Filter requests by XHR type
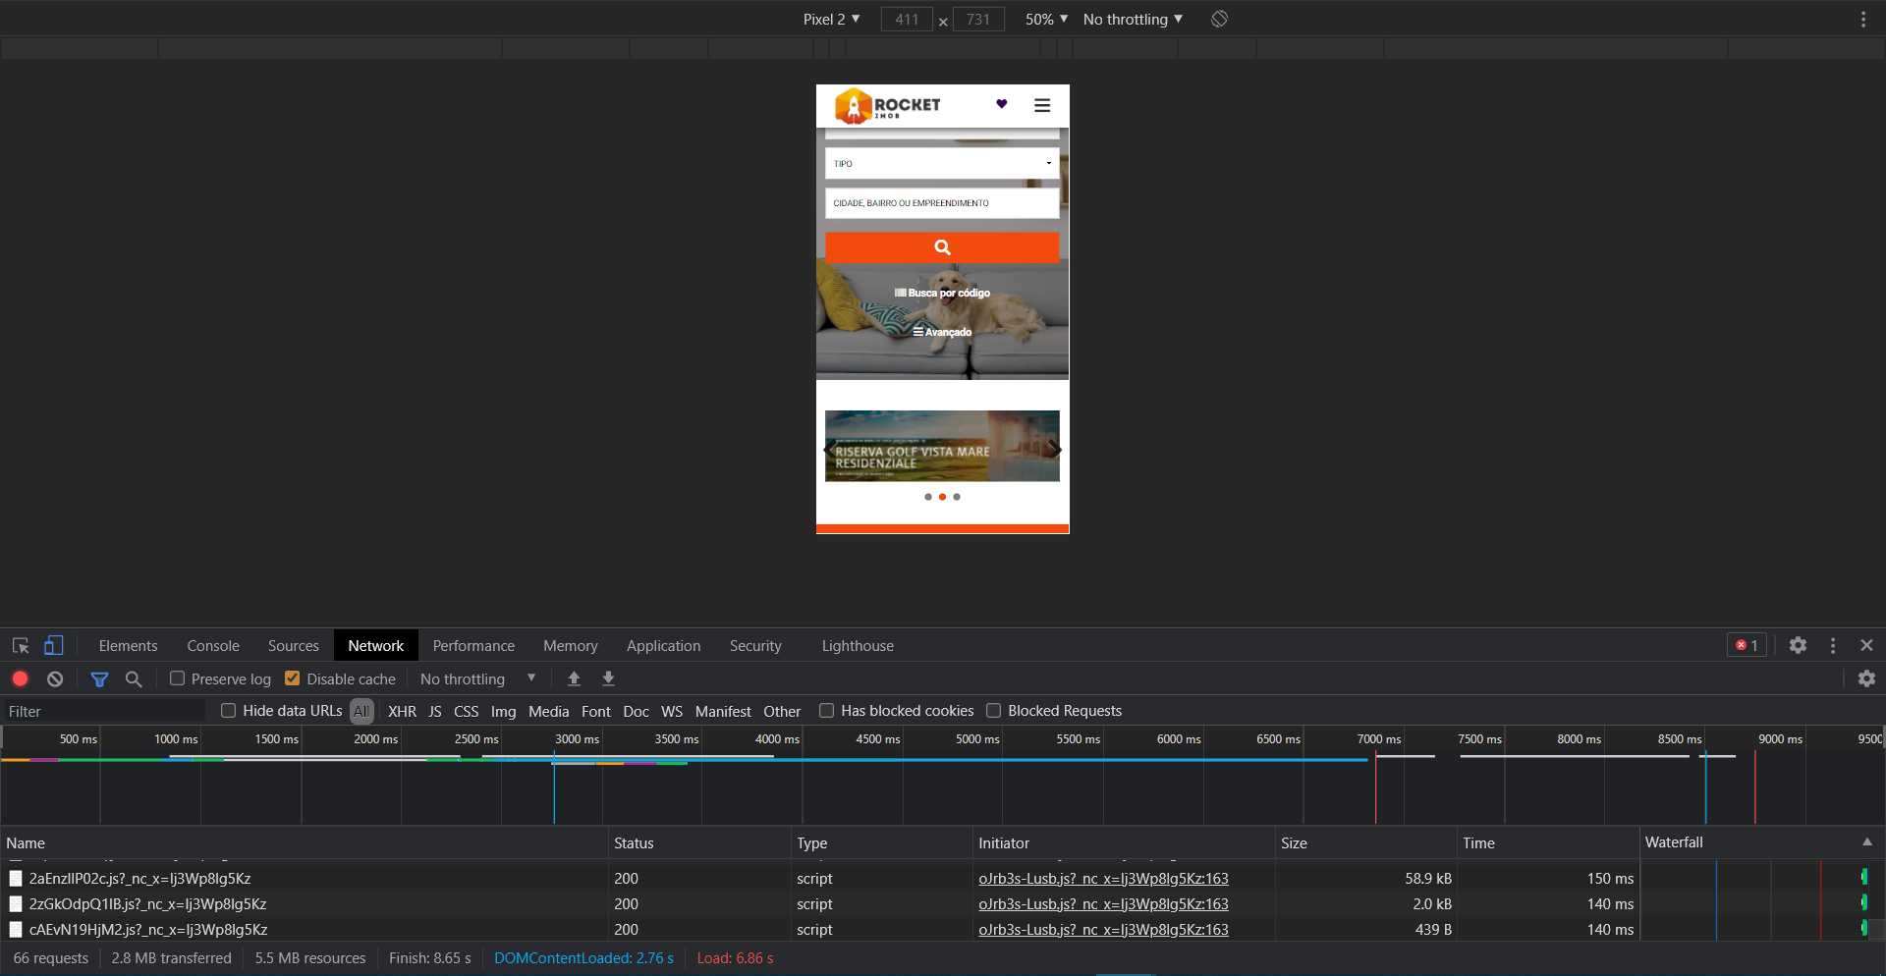Image resolution: width=1886 pixels, height=976 pixels. tap(402, 711)
